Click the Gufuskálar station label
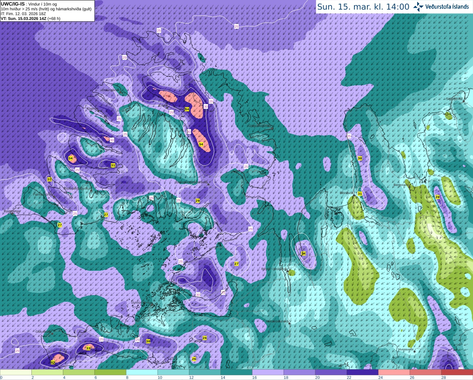Screen dimensions: 473x380 pos(43,332)
